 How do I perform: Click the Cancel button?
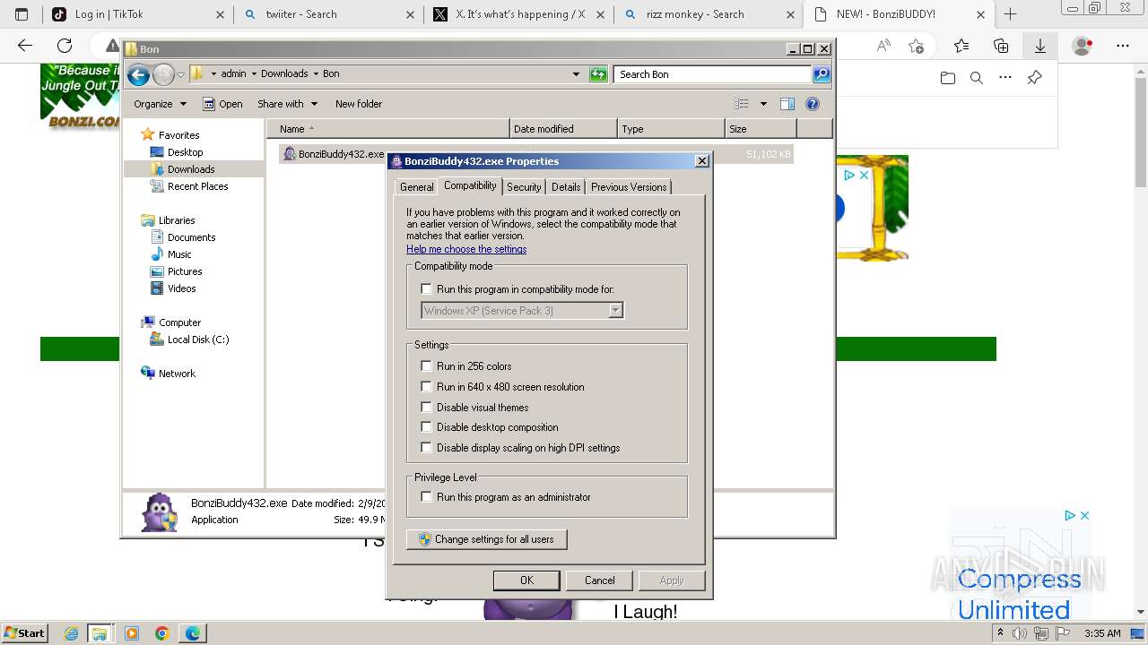[600, 580]
